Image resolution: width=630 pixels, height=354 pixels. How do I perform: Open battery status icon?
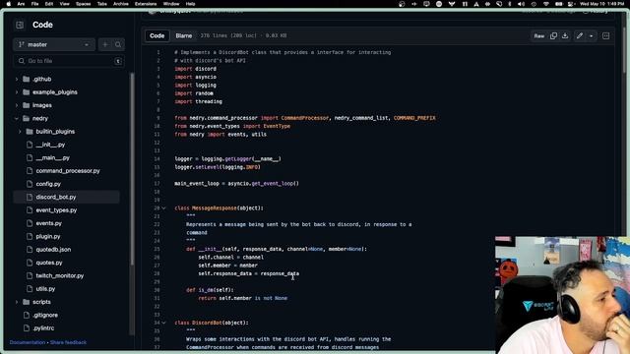coord(558,4)
